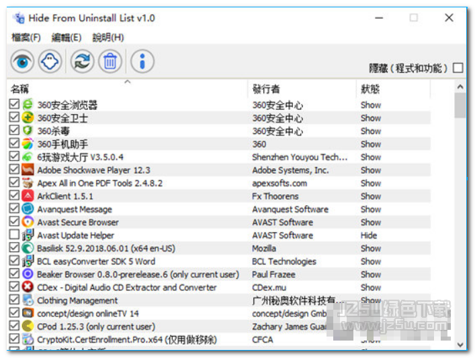Open the 檔案(F) menu
Viewport: 475px width, 358px height.
pyautogui.click(x=26, y=38)
